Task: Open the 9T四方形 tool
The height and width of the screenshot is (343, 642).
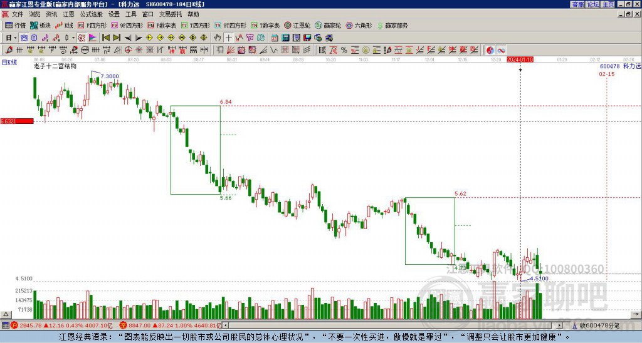Action: click(231, 25)
